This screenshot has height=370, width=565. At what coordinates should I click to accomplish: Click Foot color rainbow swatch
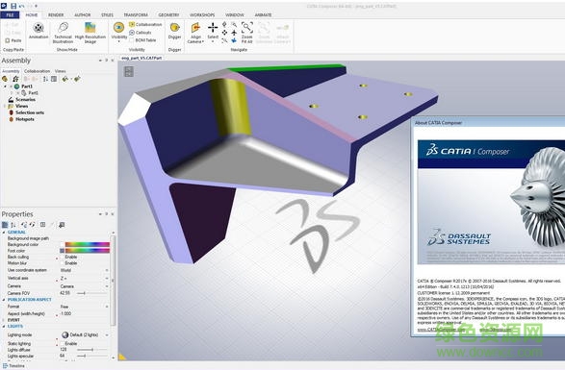[x=88, y=251]
